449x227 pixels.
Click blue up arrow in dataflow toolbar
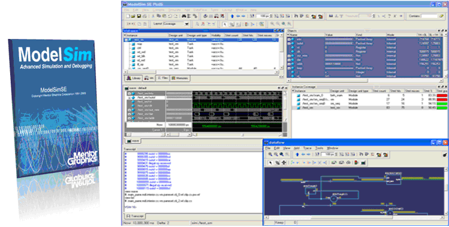click(x=297, y=154)
